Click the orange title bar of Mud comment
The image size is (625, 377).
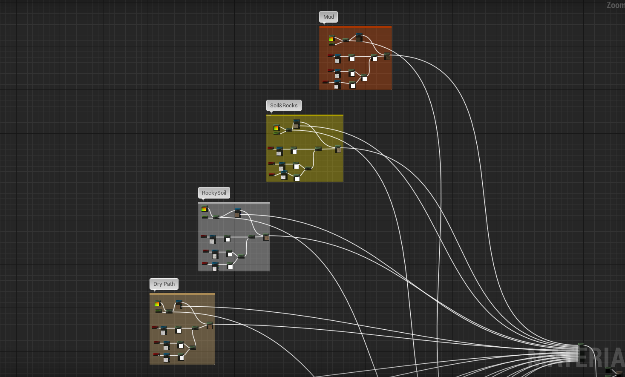click(x=355, y=27)
